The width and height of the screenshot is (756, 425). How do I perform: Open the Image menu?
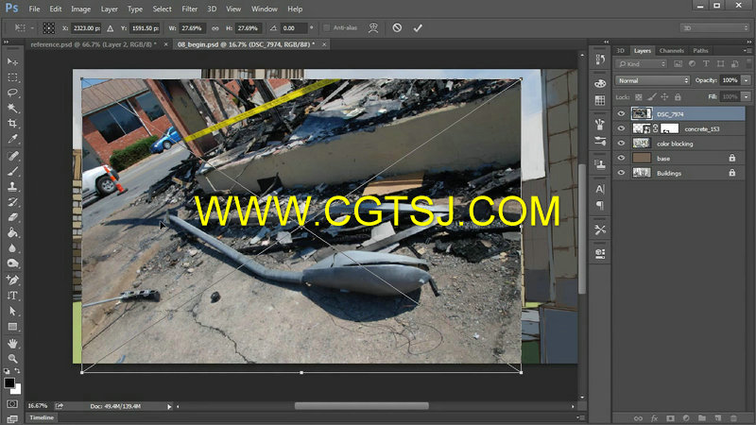tap(80, 8)
